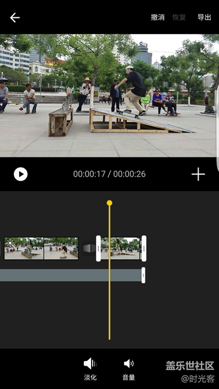The image size is (219, 389).
Task: Tap the back arrow icon
Action: pos(14,17)
